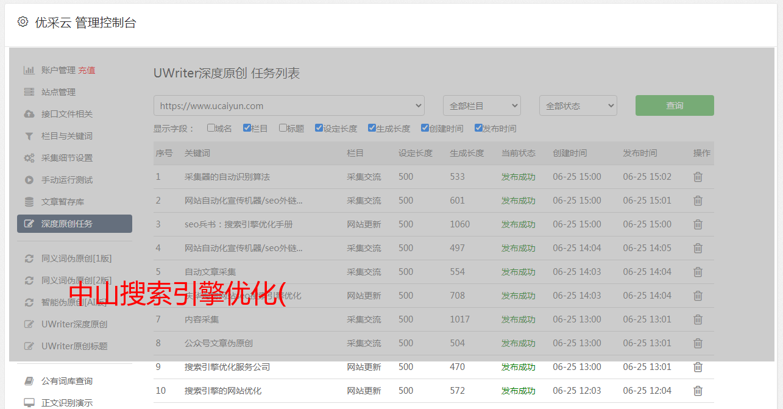Screen dimensions: 783x409
Task: Click publish time 06-25 15:02
Action: [647, 177]
